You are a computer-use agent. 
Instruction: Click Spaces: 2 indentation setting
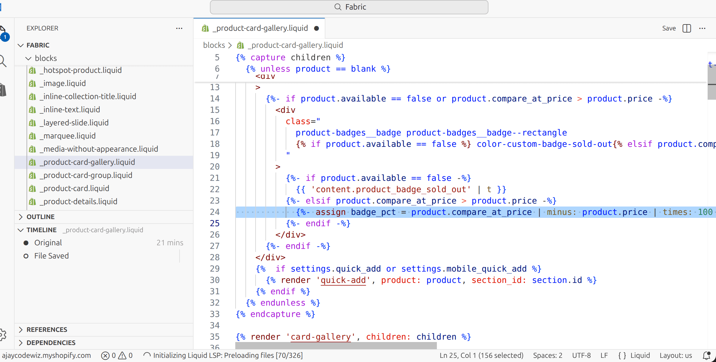click(x=548, y=355)
